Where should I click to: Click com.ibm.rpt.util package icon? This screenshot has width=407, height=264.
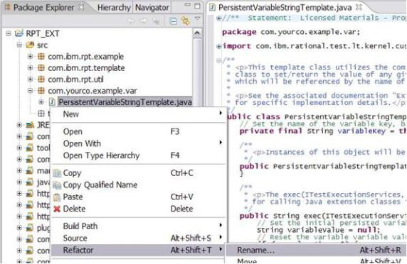(x=41, y=79)
